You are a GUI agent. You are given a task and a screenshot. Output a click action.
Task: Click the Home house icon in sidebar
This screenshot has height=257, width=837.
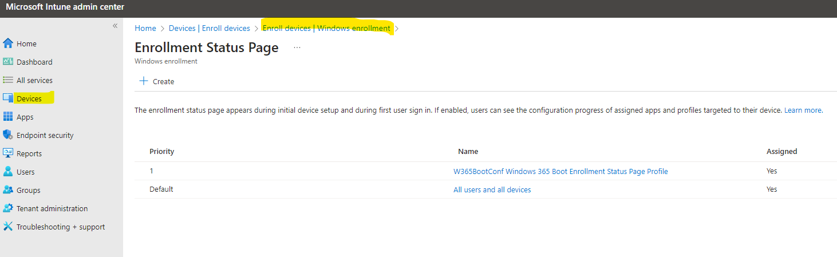[8, 44]
